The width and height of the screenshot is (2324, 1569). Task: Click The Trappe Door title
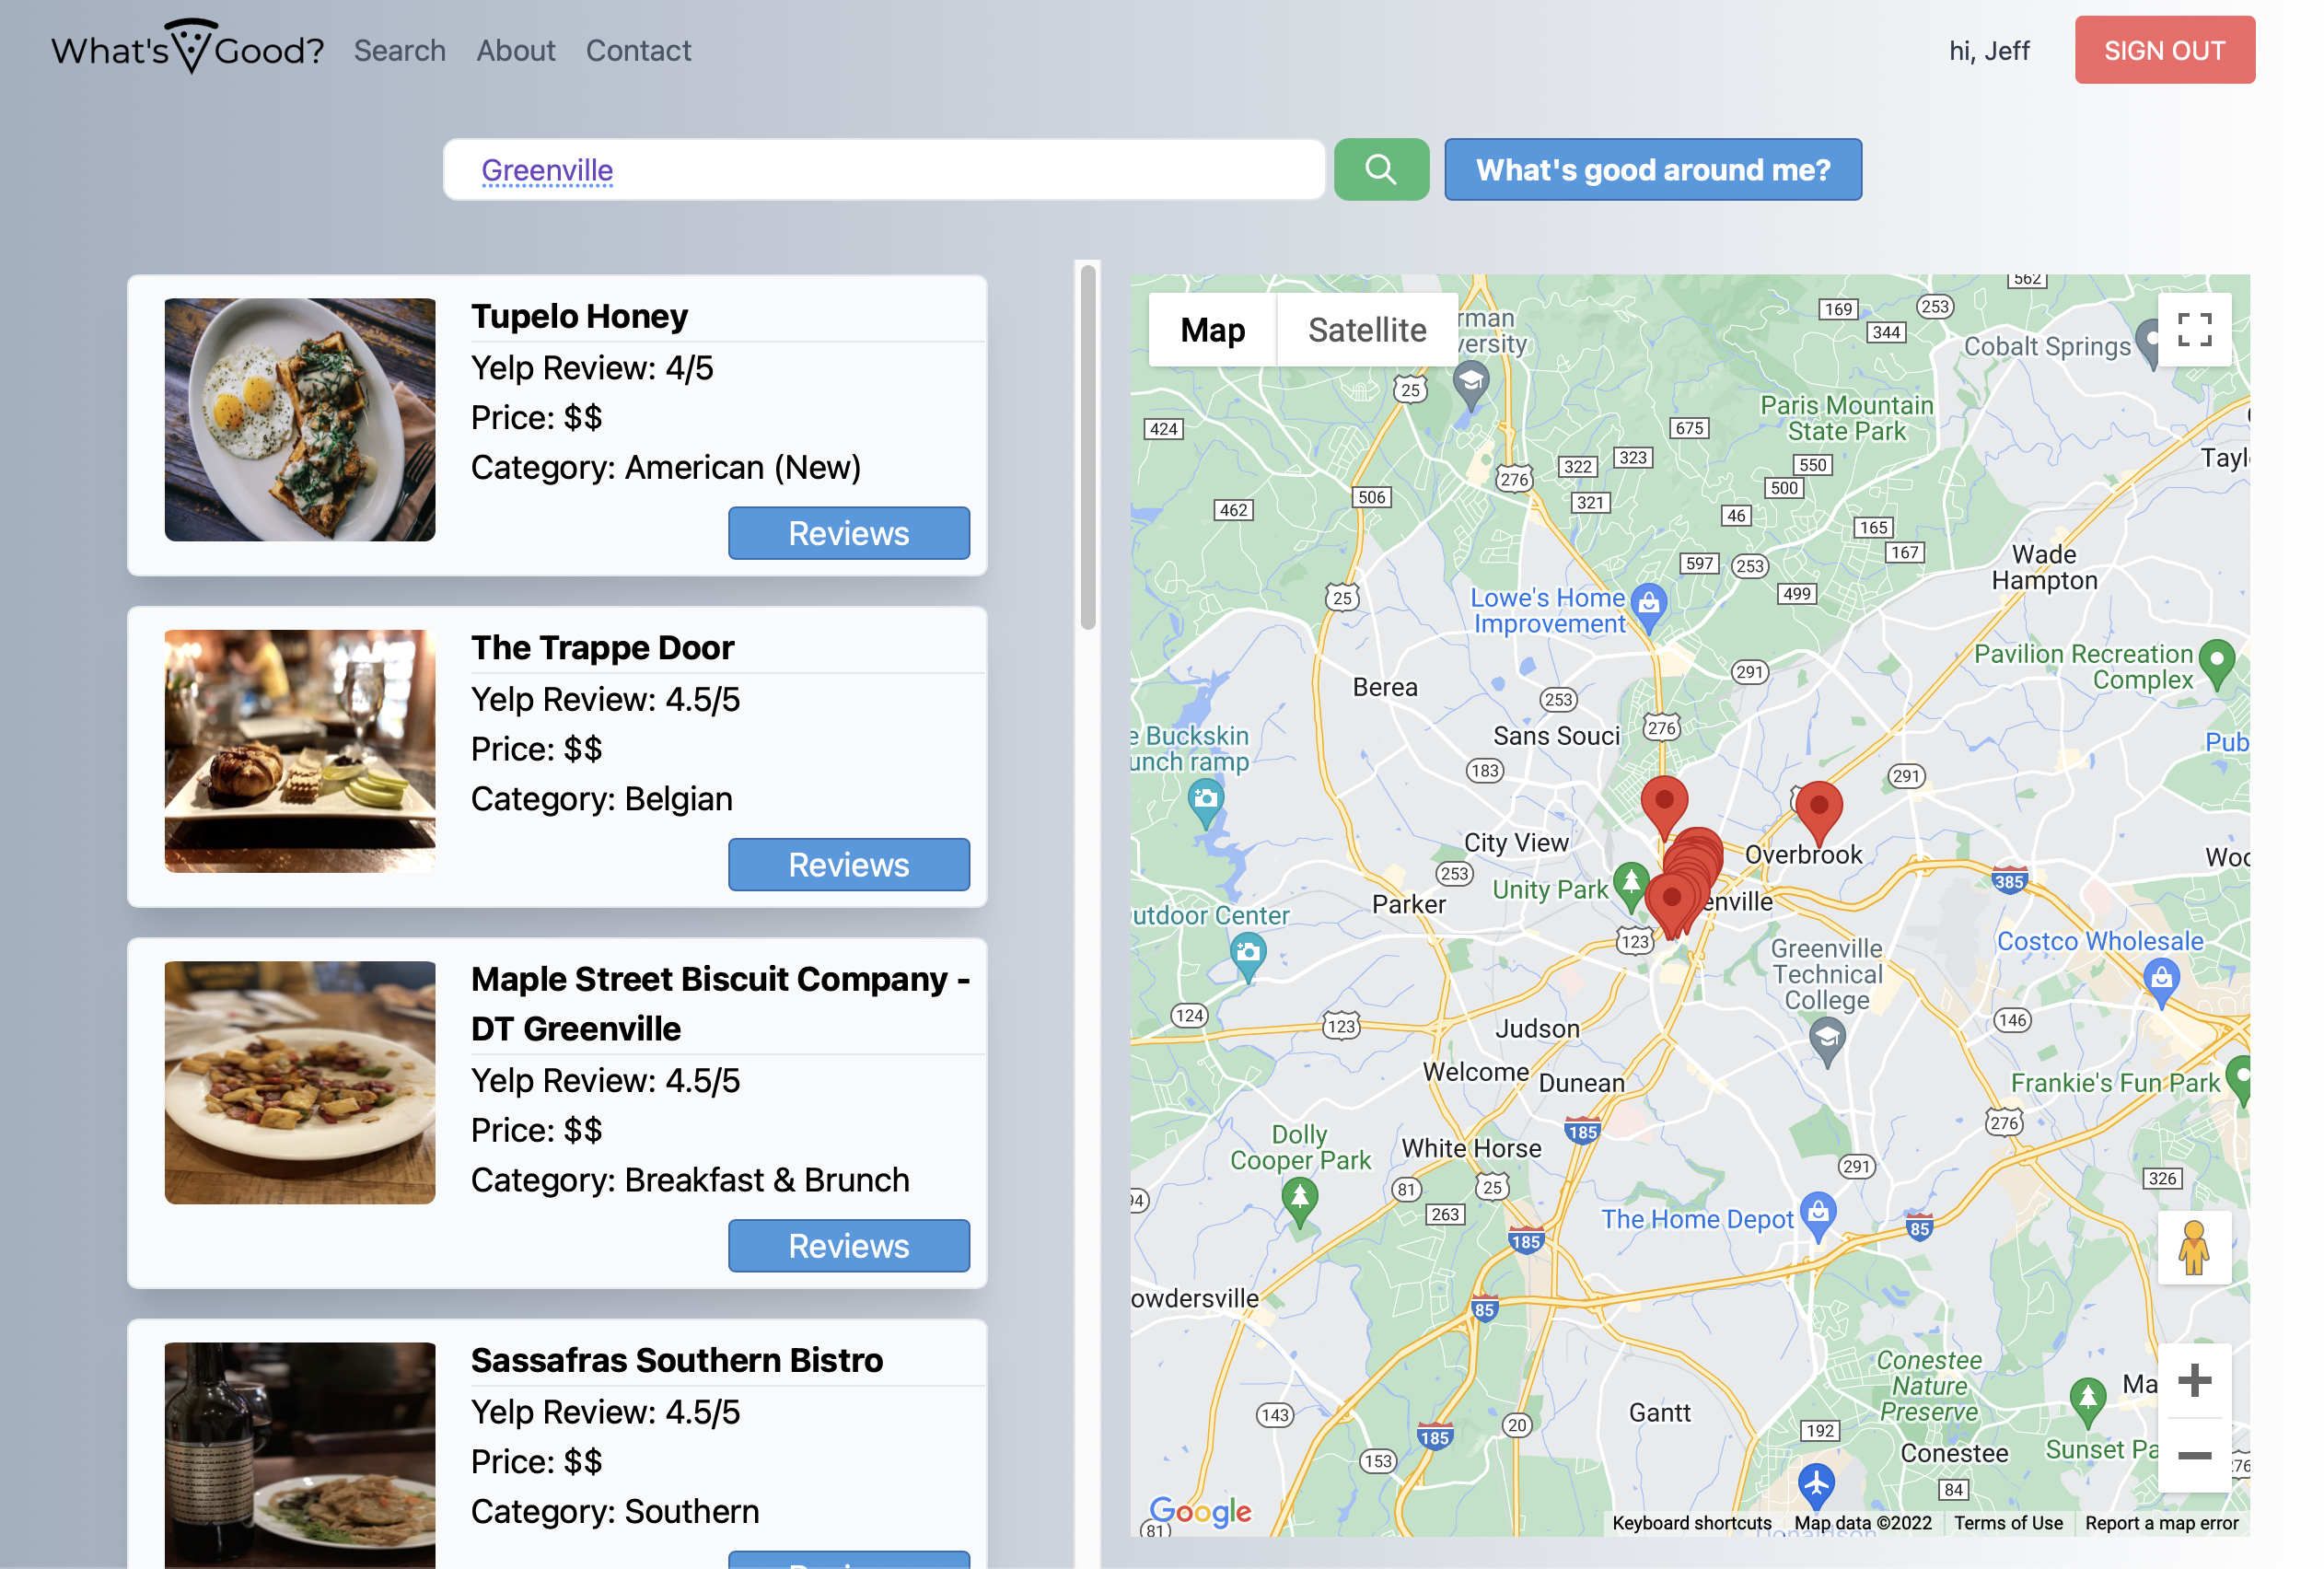tap(602, 647)
